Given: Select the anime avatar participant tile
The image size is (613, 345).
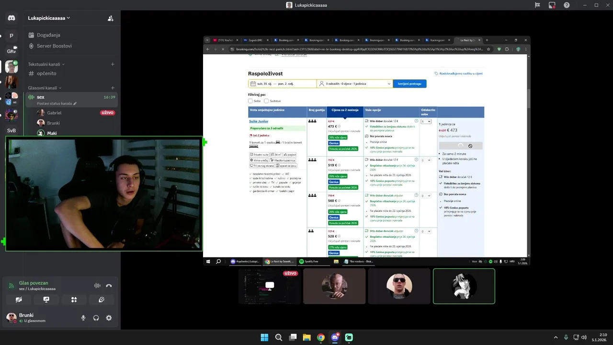Looking at the screenshot, I should coord(464,286).
